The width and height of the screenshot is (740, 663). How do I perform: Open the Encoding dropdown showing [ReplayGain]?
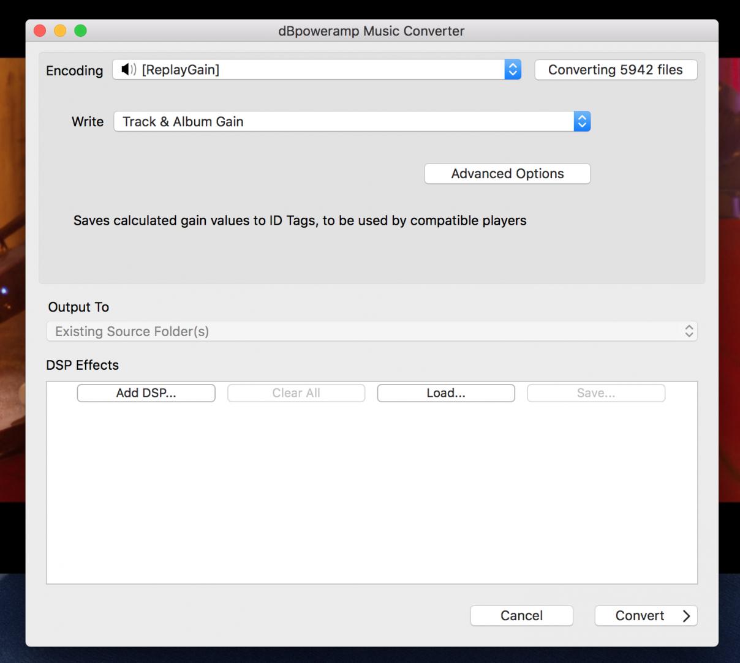click(306, 70)
